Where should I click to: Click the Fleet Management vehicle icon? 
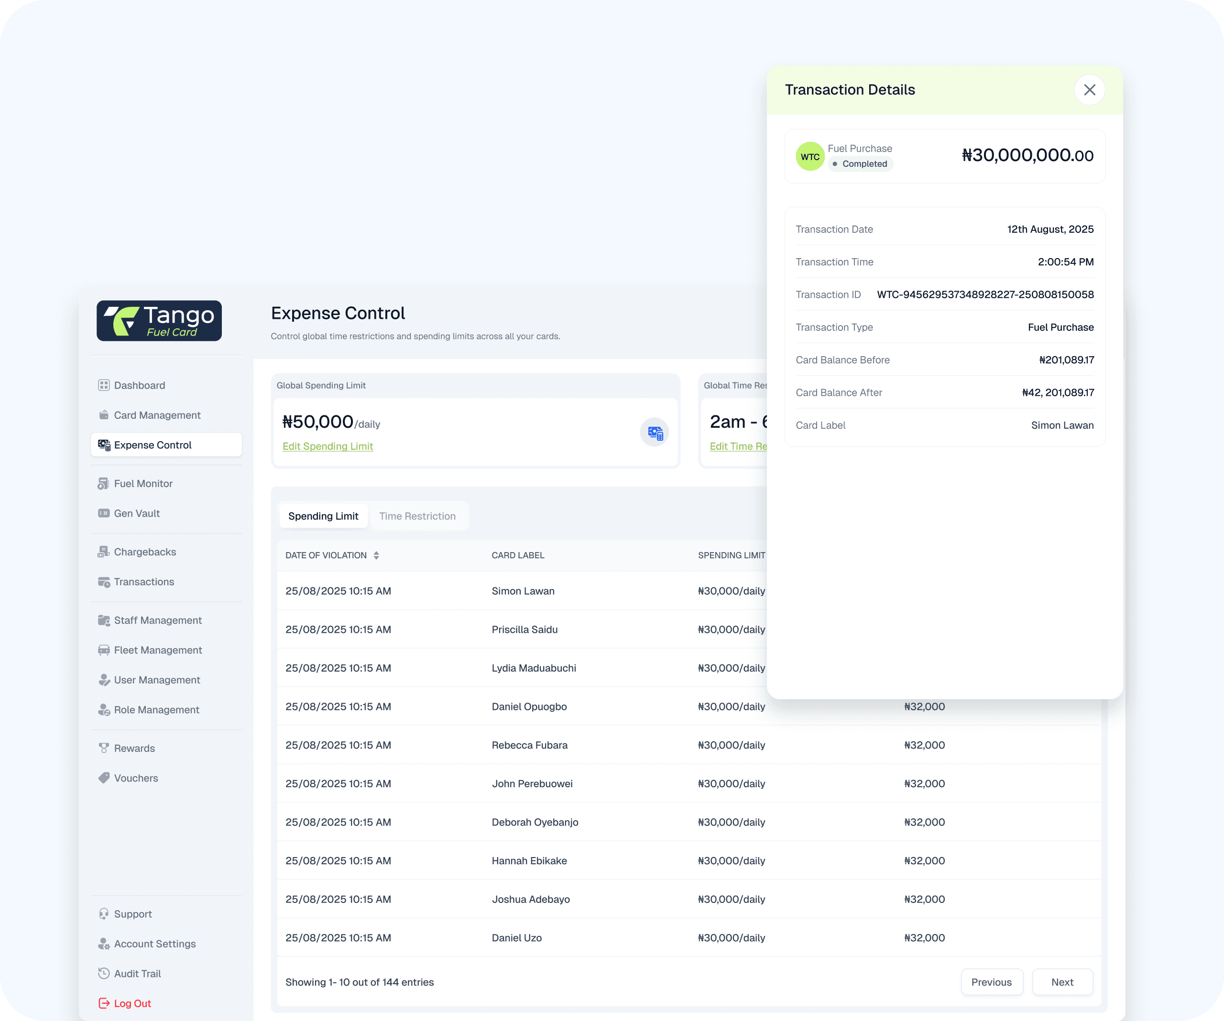(x=104, y=651)
